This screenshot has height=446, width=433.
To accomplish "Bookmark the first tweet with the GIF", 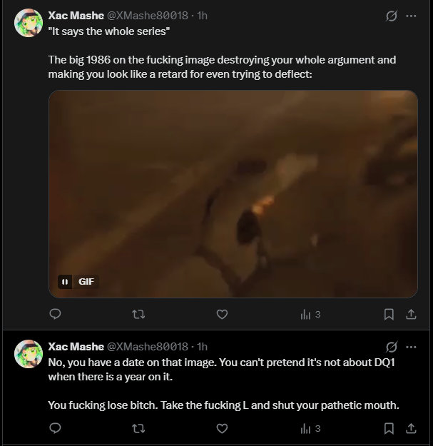I will coord(389,314).
